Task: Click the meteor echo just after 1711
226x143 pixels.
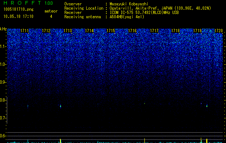Action: coord(28,107)
